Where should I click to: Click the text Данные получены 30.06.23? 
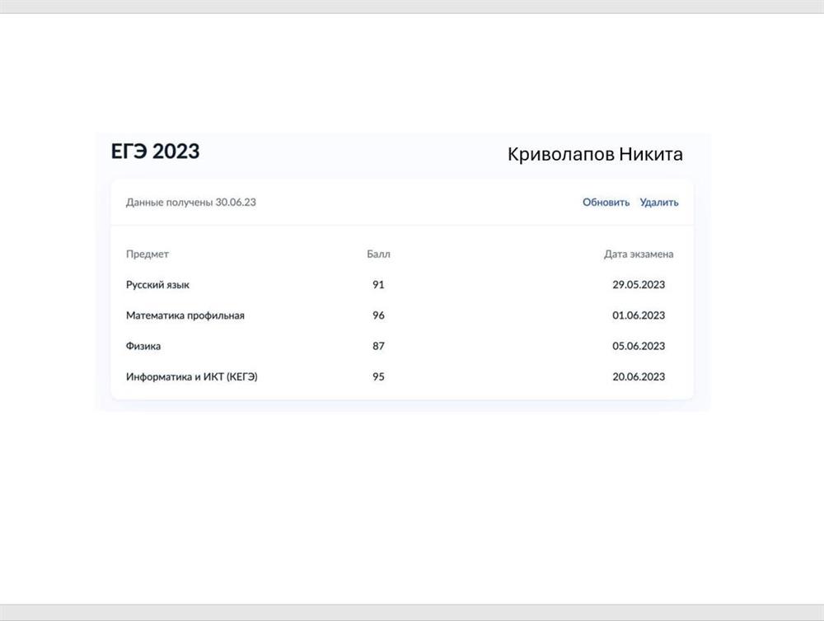pyautogui.click(x=191, y=203)
